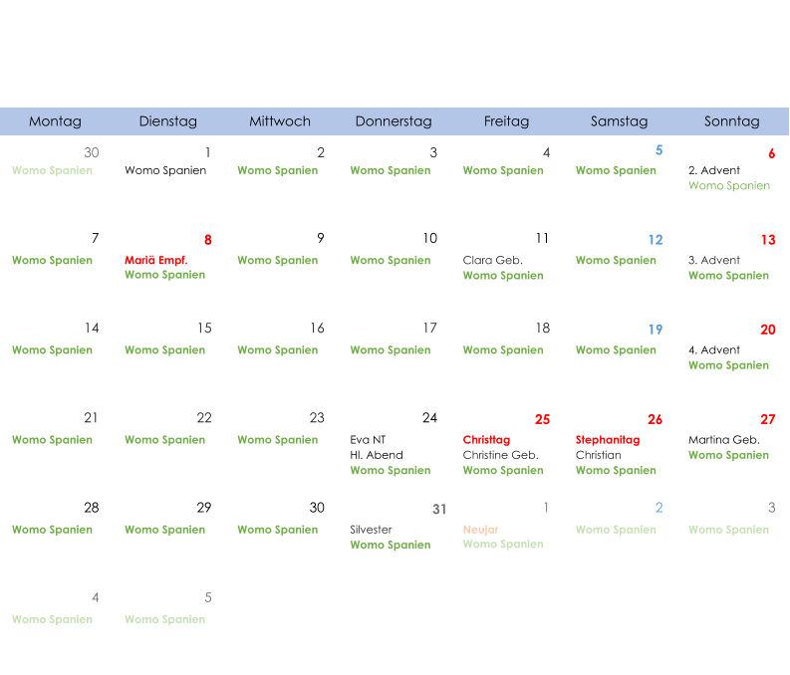Viewport: 790px width, 675px height.
Task: Select the red date number 13
Action: (767, 240)
